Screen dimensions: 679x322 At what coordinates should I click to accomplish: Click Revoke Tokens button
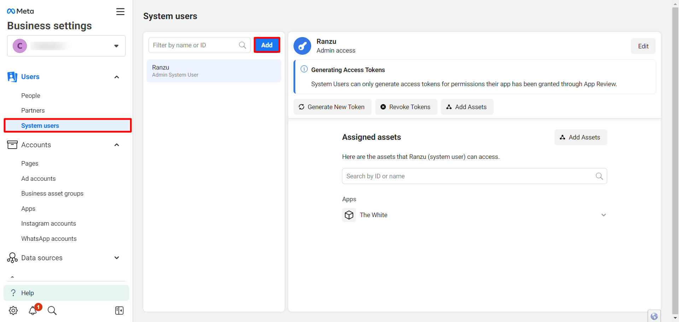[x=406, y=107]
